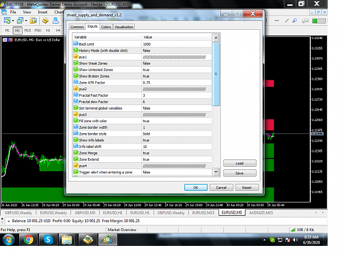Open Skype from the taskbar

pos(48,239)
